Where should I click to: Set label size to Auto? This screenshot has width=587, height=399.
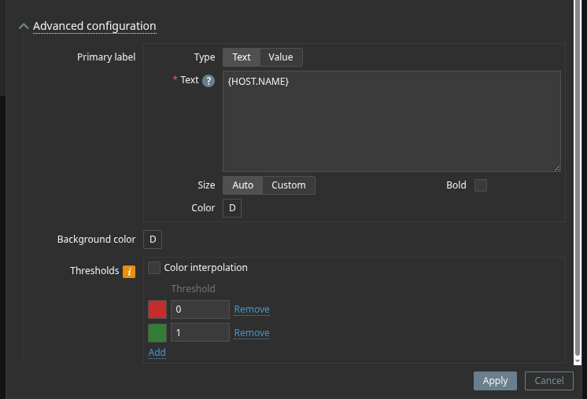(242, 185)
